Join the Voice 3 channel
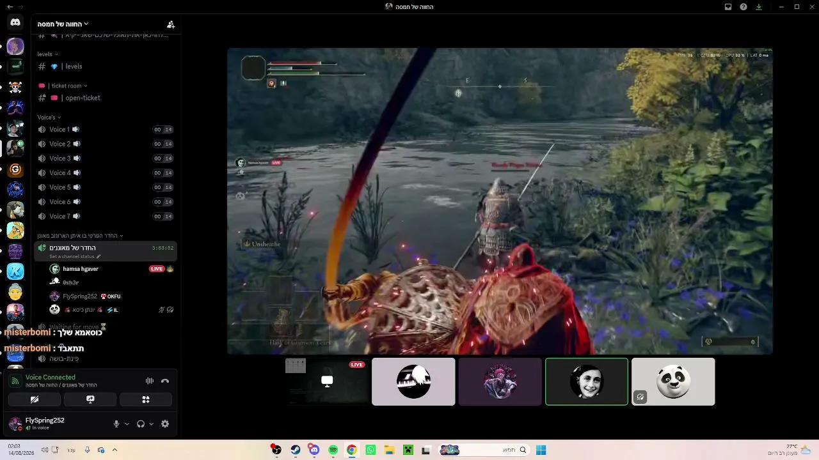Screen dimensions: 819x460 (106, 158)
